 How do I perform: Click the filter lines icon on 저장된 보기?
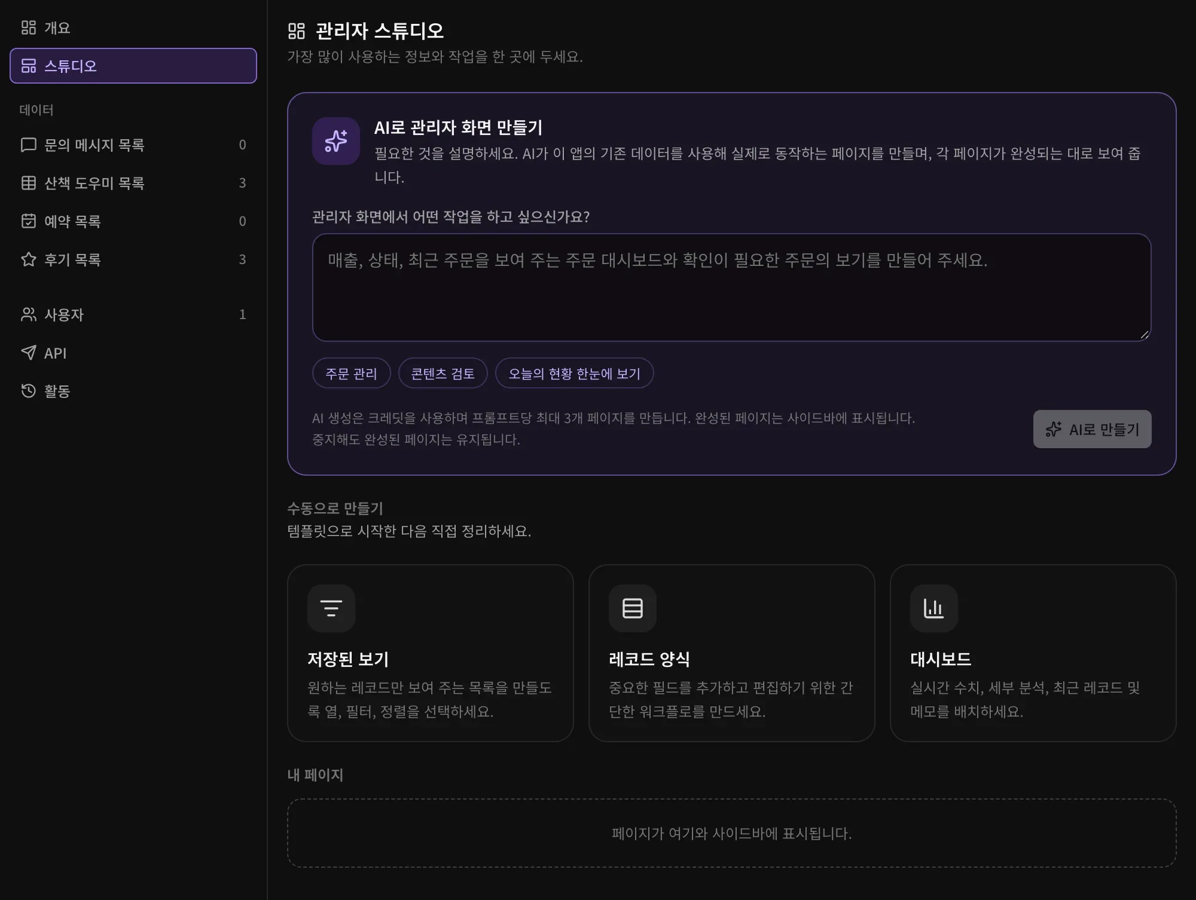(331, 608)
